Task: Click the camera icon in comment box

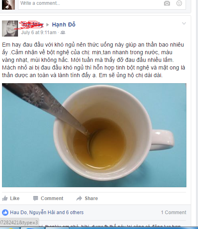Action: (x=167, y=3)
